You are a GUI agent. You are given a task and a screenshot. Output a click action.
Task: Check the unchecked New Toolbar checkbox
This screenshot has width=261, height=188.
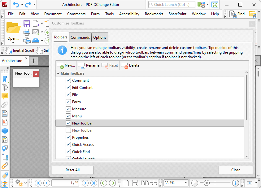point(68,130)
